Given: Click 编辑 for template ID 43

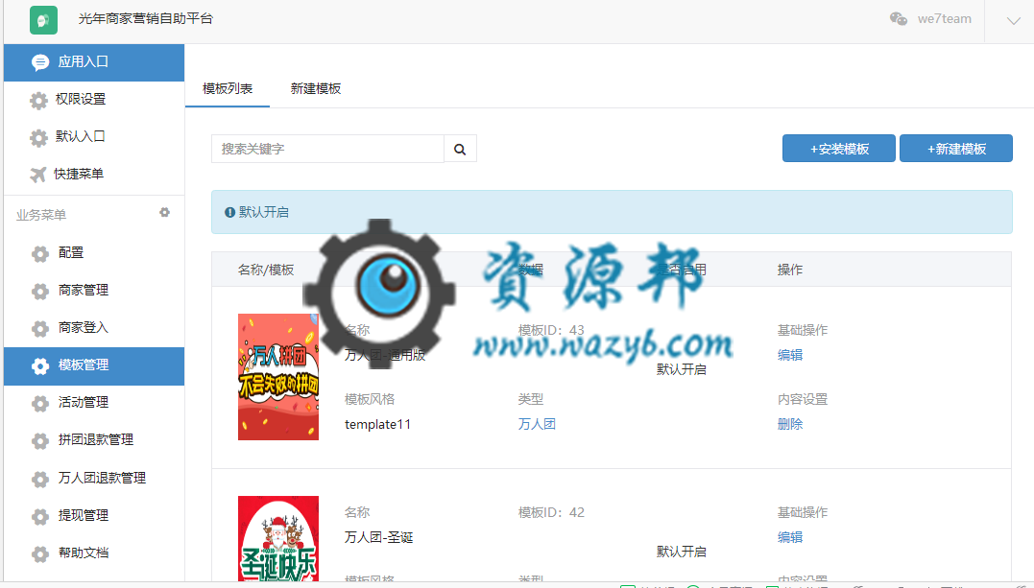Looking at the screenshot, I should [790, 355].
